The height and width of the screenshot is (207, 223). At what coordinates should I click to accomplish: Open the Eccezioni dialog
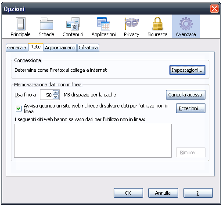tap(191, 108)
